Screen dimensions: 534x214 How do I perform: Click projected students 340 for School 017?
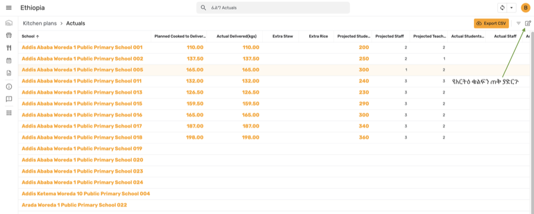364,126
